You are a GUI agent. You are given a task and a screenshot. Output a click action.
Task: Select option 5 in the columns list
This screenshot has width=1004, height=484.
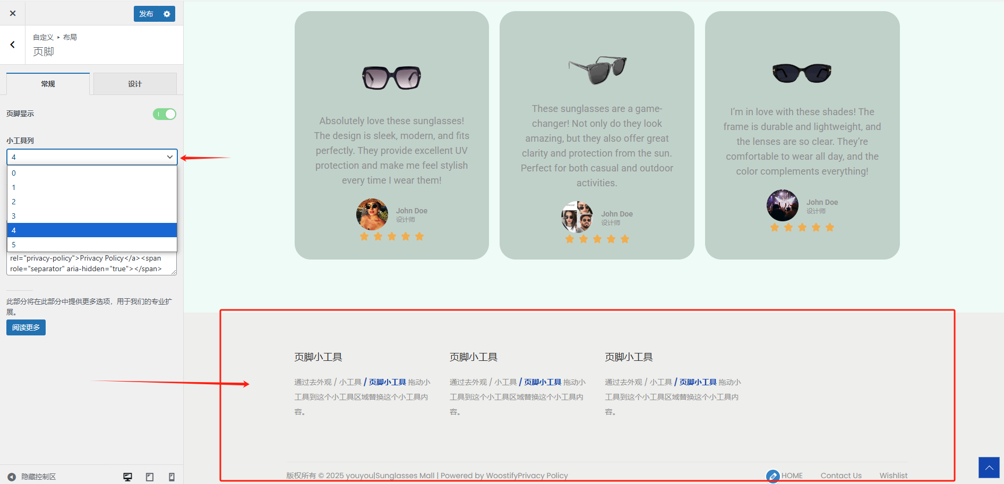(92, 245)
